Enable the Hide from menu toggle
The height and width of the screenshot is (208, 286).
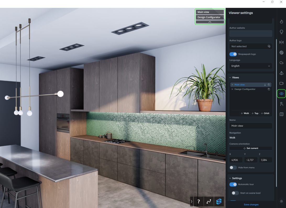point(233,167)
